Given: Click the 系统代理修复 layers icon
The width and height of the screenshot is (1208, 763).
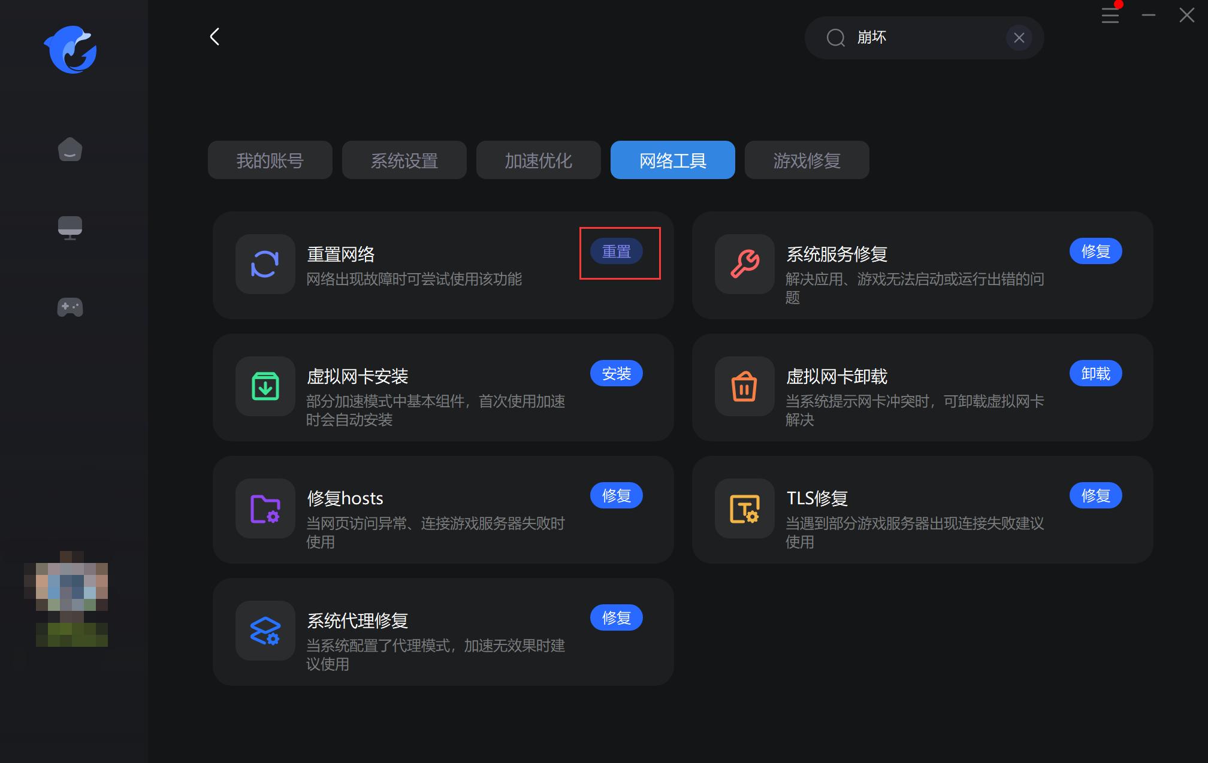Looking at the screenshot, I should point(265,631).
